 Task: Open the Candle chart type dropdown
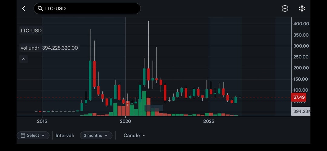134,135
